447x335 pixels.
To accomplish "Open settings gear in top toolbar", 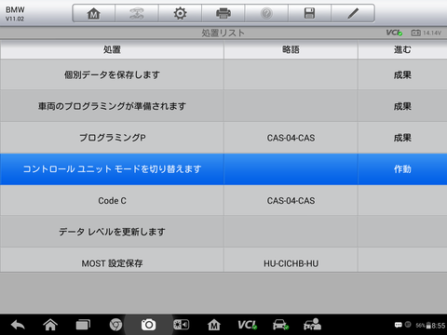I will [180, 13].
